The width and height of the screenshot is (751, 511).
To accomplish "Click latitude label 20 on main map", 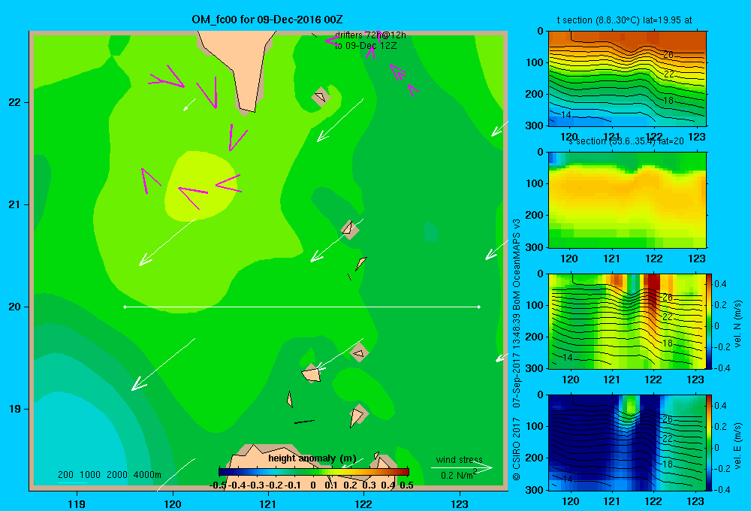I will tap(14, 307).
